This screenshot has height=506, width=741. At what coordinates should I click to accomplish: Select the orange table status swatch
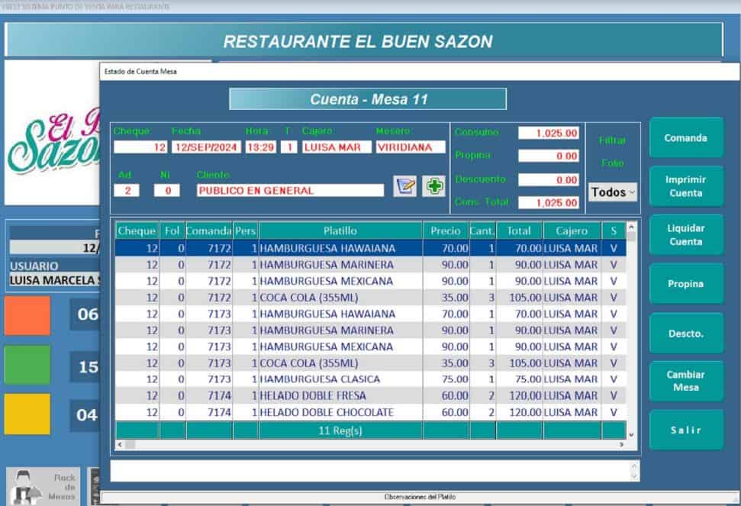pyautogui.click(x=27, y=315)
